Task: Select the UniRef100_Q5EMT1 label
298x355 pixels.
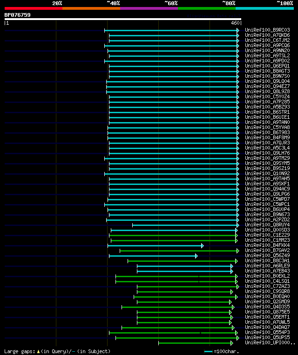Action: pos(267,317)
